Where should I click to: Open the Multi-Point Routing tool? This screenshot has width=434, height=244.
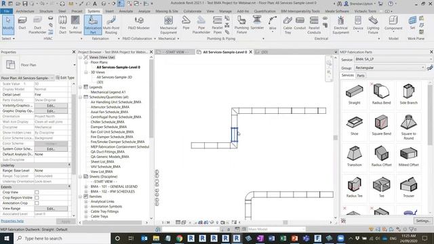point(111,25)
